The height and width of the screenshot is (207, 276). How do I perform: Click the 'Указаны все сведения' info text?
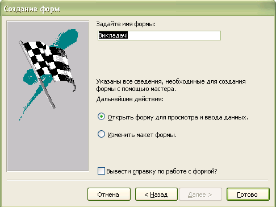pyautogui.click(x=171, y=85)
